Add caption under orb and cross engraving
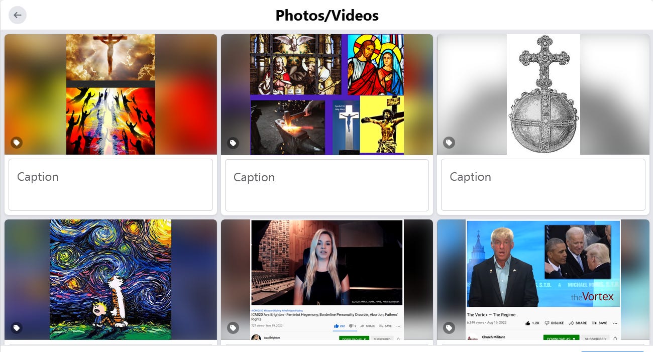Screen dimensions: 653x352 click(x=543, y=185)
